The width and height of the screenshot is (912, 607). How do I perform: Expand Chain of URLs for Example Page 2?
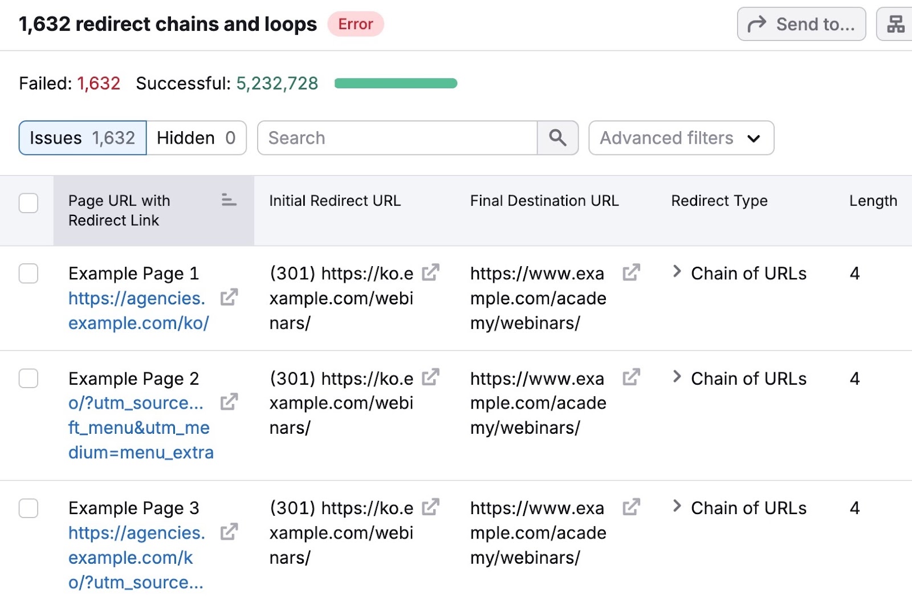pos(677,377)
